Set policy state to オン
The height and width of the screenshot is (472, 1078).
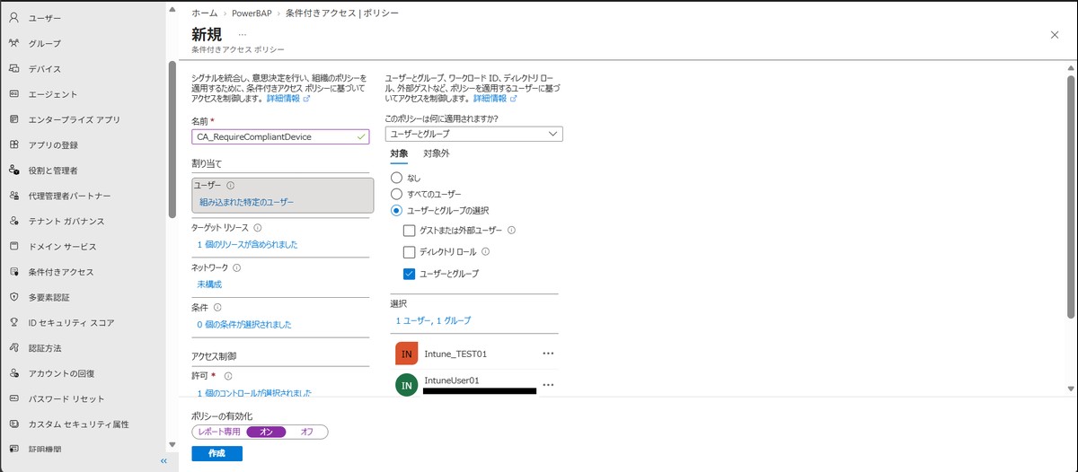coord(266,432)
